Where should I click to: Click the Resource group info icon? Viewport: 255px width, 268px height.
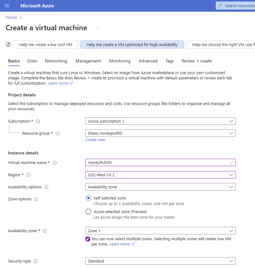coord(58,133)
